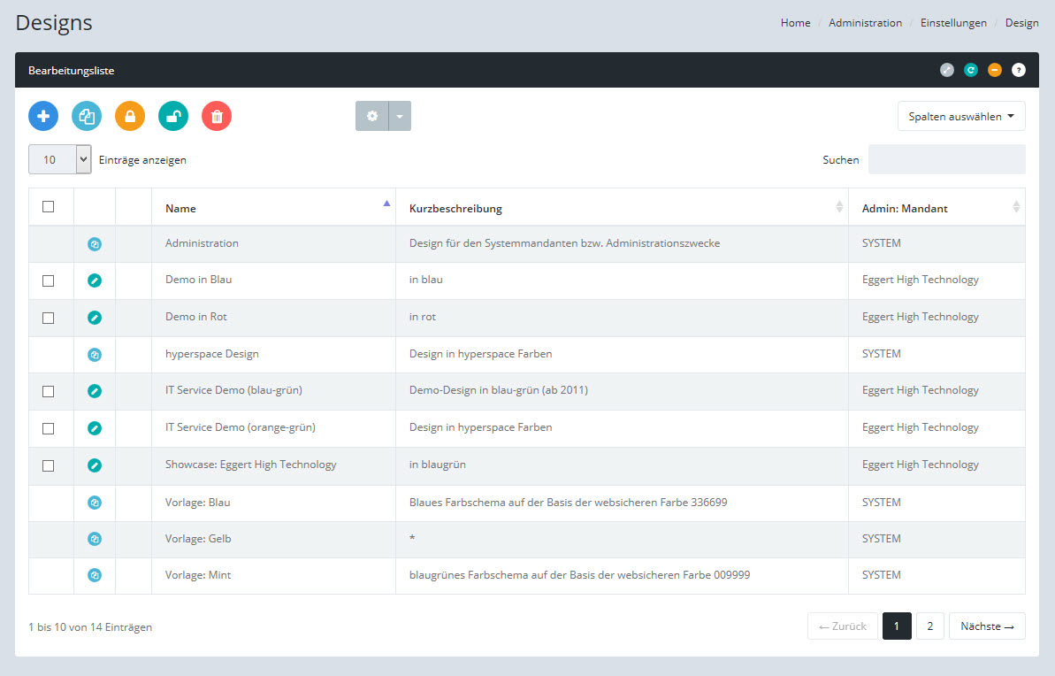Click the red trash delete icon
The image size is (1055, 676).
coord(217,116)
